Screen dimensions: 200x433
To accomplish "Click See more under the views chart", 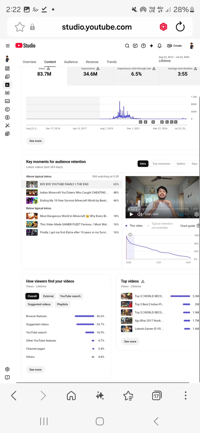I will [x=36, y=141].
